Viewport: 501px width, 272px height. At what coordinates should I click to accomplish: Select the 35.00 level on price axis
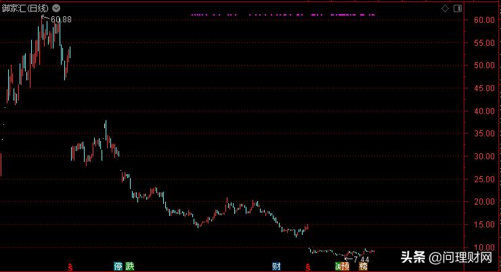click(x=482, y=134)
